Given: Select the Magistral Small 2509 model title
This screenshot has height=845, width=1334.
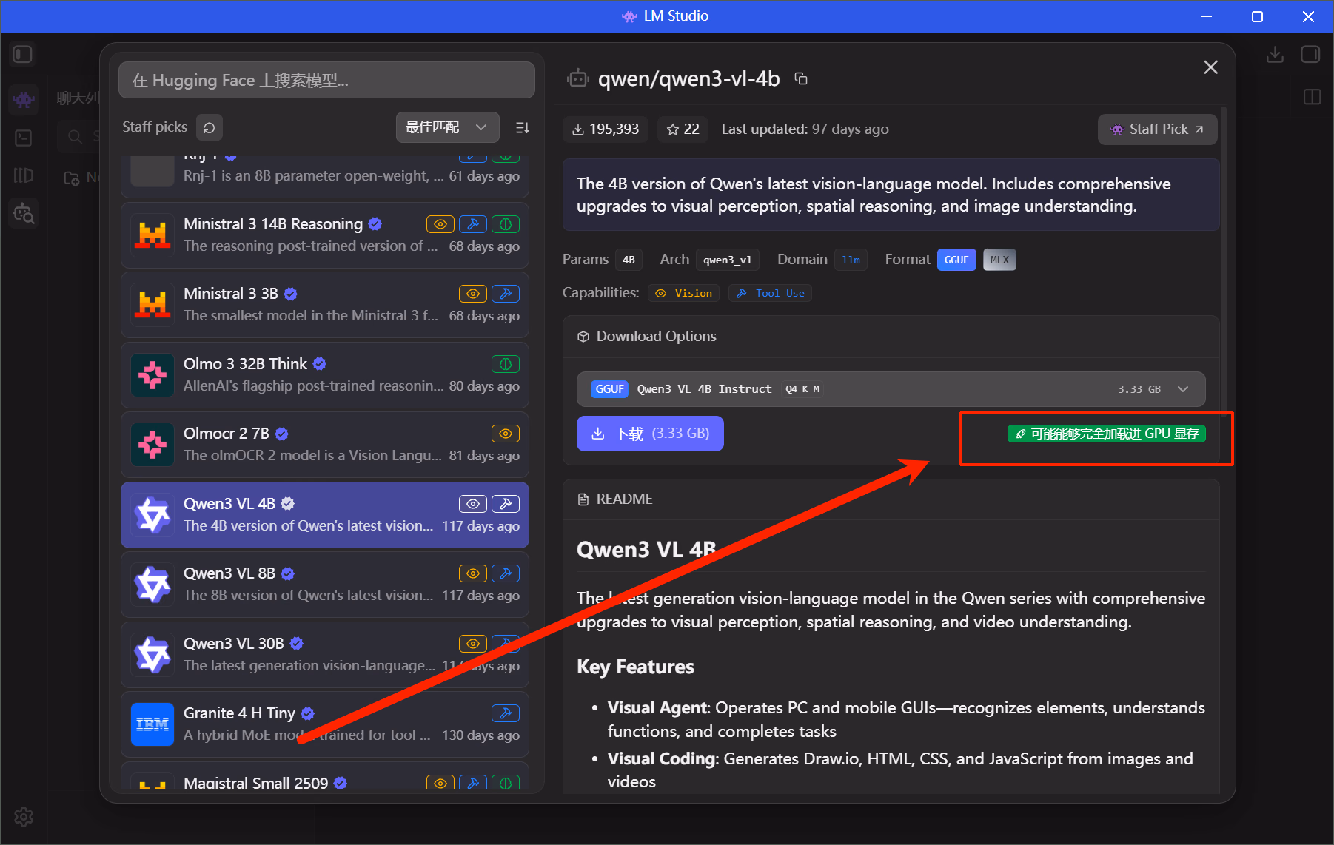Looking at the screenshot, I should tap(255, 783).
